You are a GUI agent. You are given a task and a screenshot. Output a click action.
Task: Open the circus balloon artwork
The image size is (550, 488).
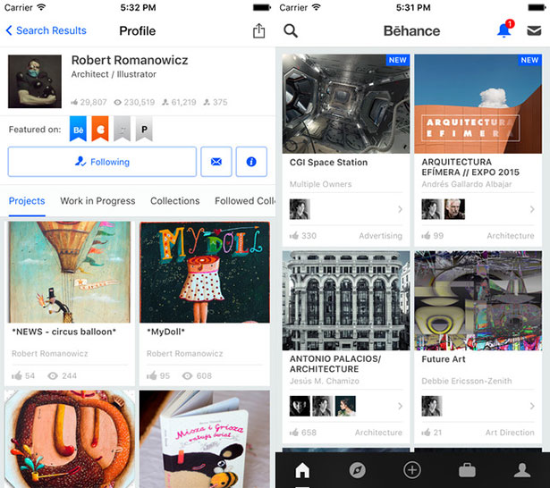pyautogui.click(x=70, y=272)
